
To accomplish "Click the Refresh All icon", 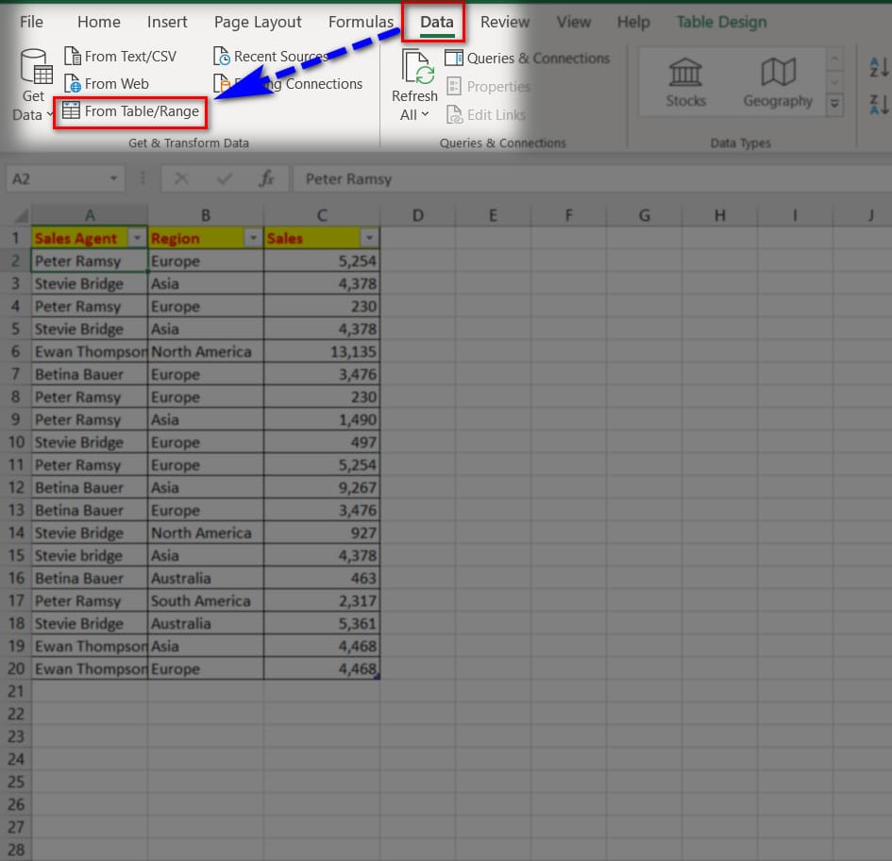I will [x=415, y=68].
